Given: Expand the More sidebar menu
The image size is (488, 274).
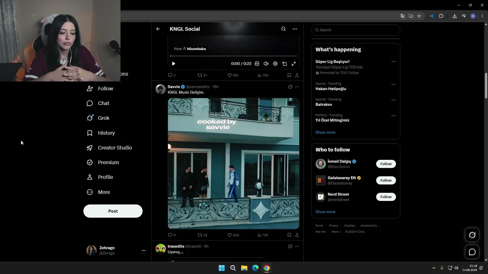Looking at the screenshot, I should (98, 192).
